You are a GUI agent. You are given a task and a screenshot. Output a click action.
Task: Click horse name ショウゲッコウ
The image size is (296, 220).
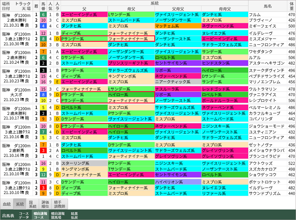pos(262,175)
